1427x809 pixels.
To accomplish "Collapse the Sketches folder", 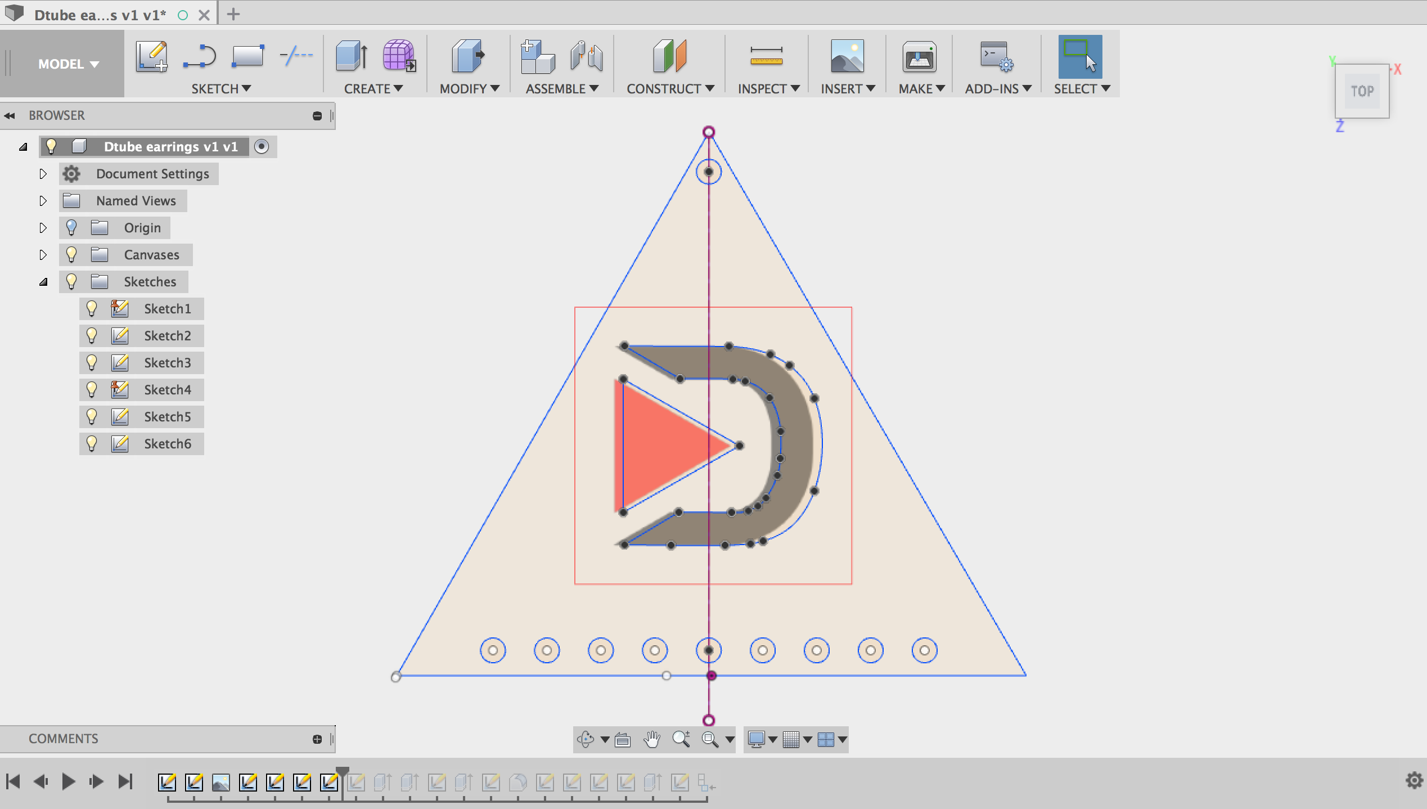I will (x=43, y=281).
